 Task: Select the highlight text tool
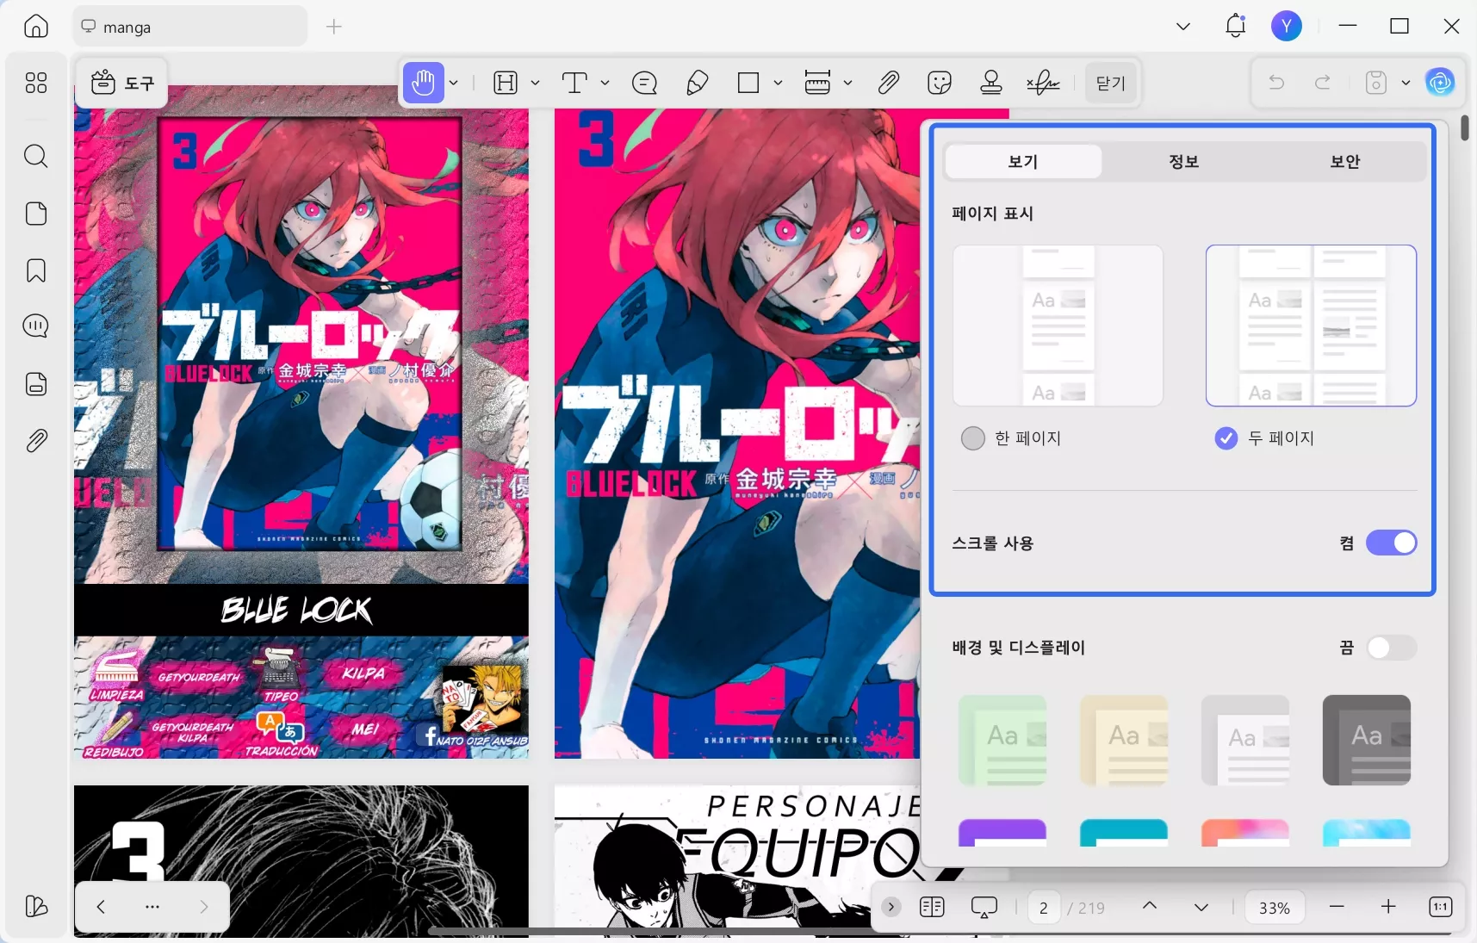point(506,83)
